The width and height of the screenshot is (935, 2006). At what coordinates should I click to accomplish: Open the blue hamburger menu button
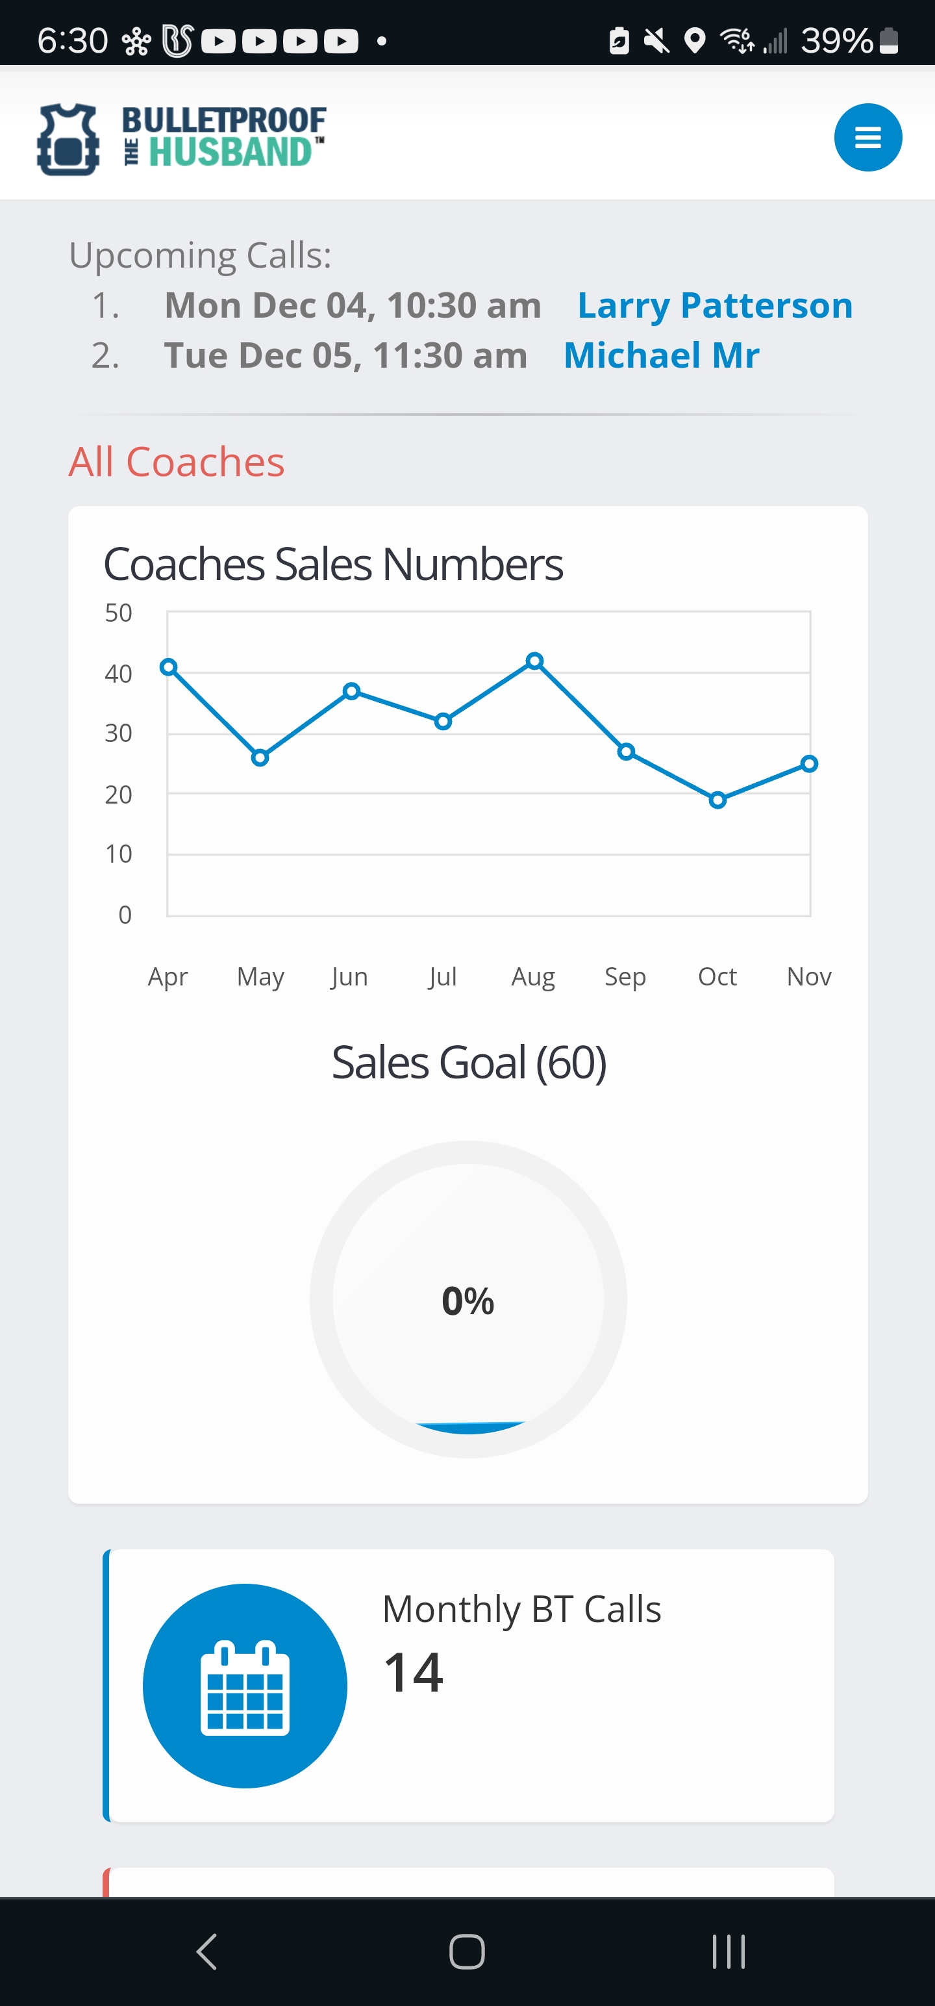[x=867, y=138]
